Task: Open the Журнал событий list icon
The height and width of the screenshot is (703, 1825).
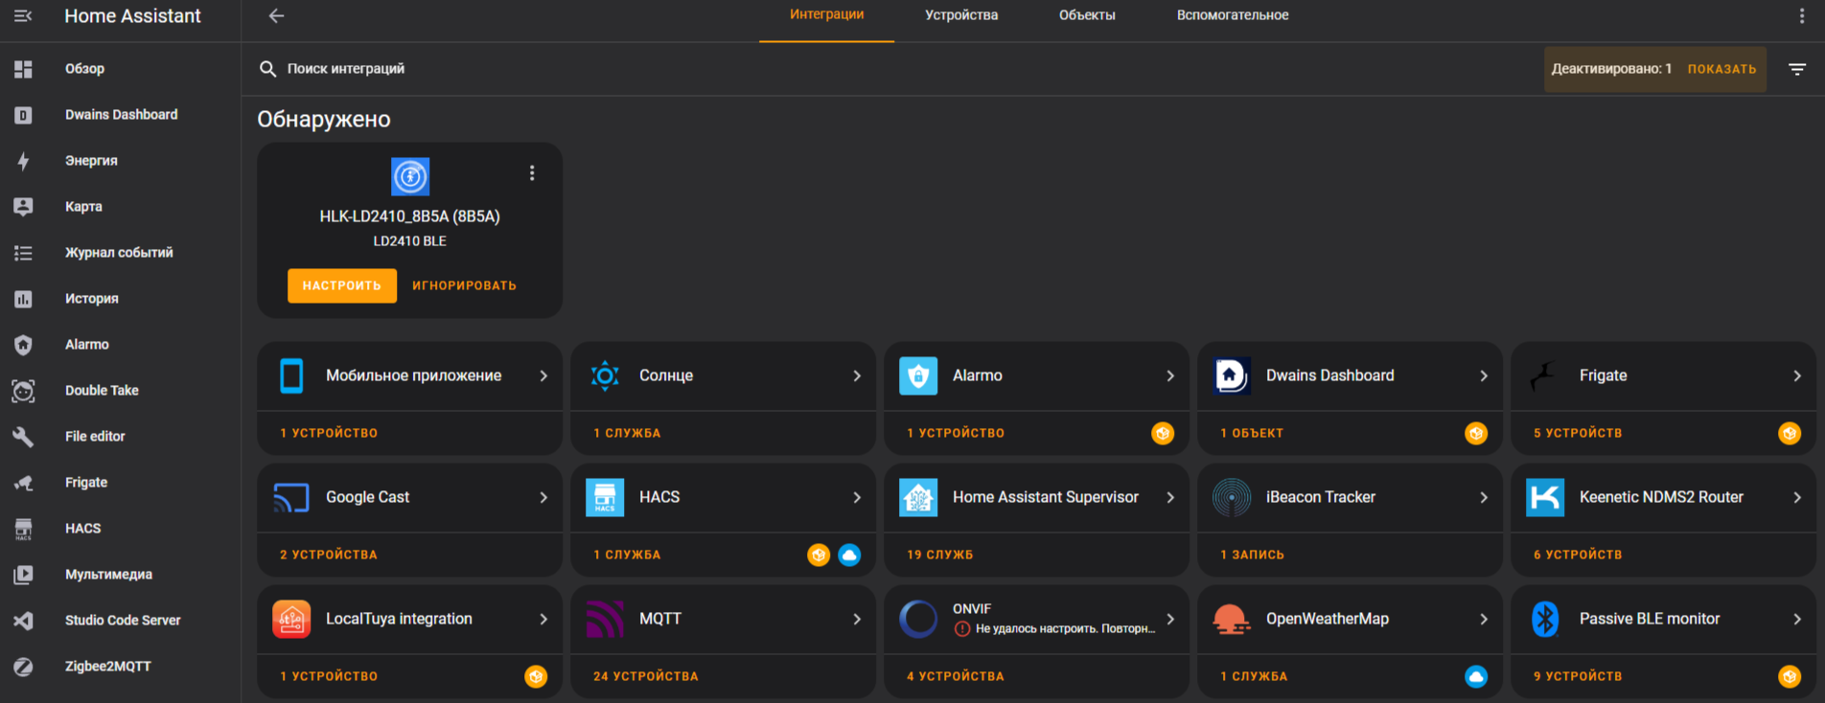Action: [x=23, y=253]
